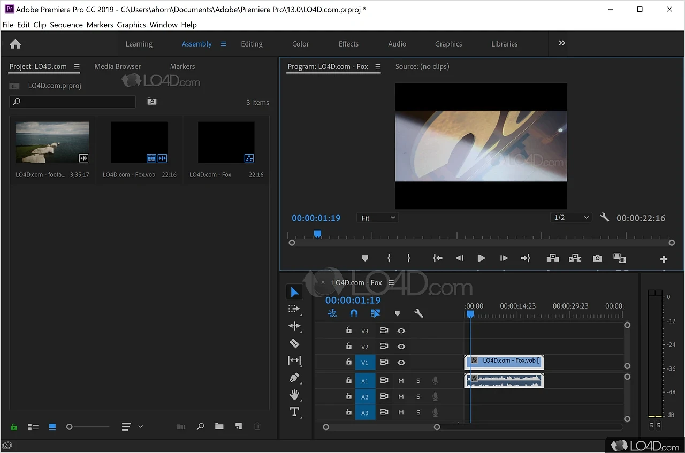Open the zoom level Fit dropdown

(x=377, y=217)
